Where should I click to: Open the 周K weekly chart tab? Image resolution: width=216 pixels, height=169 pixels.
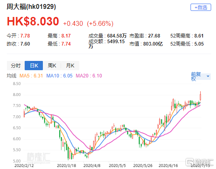(x=52, y=65)
